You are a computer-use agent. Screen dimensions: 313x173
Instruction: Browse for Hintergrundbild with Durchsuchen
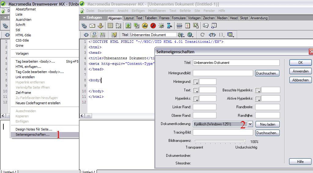[x=267, y=73]
